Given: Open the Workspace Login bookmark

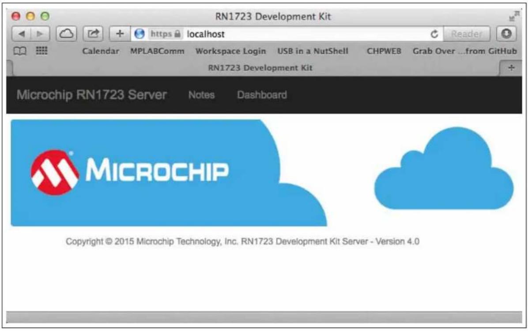Looking at the screenshot, I should tap(230, 51).
